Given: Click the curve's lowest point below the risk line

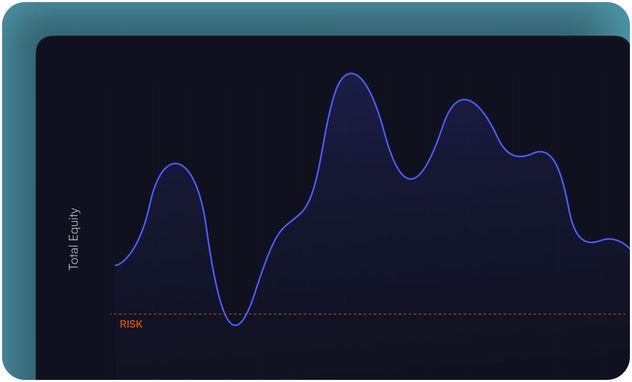Looking at the screenshot, I should pos(235,325).
